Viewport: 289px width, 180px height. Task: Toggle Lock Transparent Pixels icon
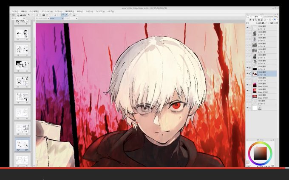pyautogui.click(x=262, y=19)
